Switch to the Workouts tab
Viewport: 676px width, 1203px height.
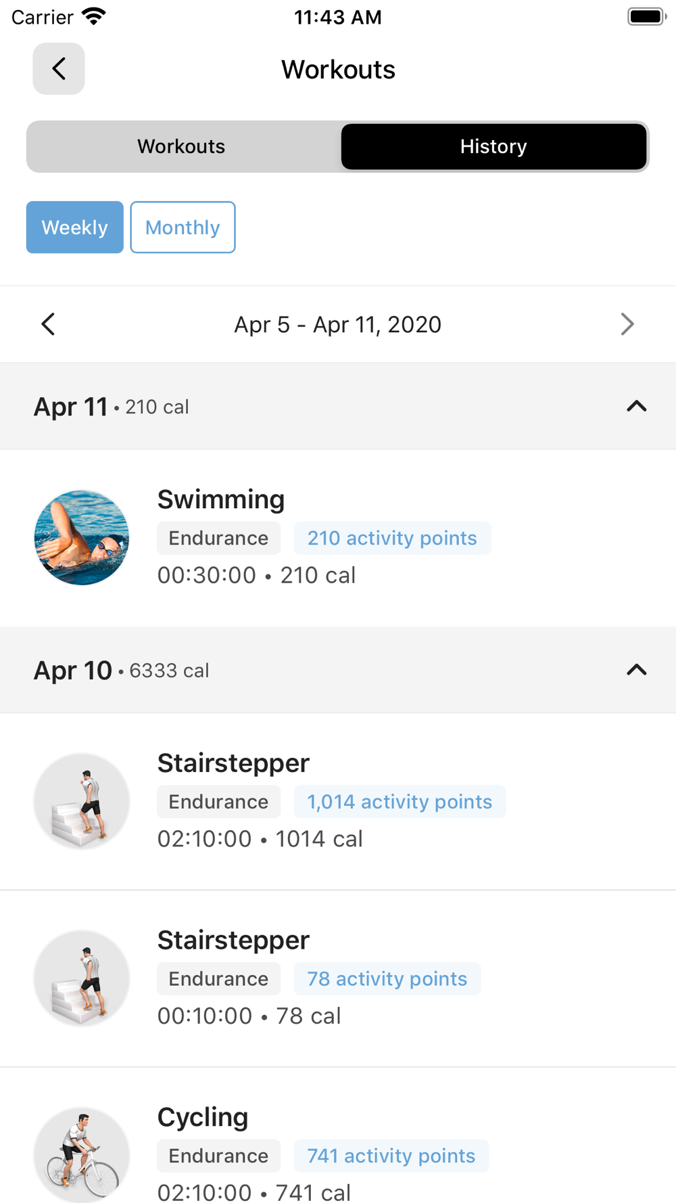point(181,146)
